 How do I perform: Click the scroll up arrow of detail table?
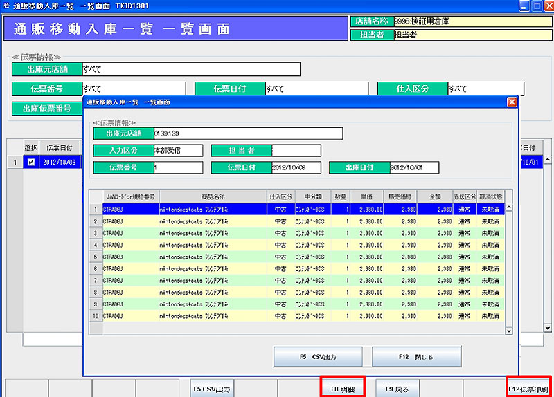[509, 205]
